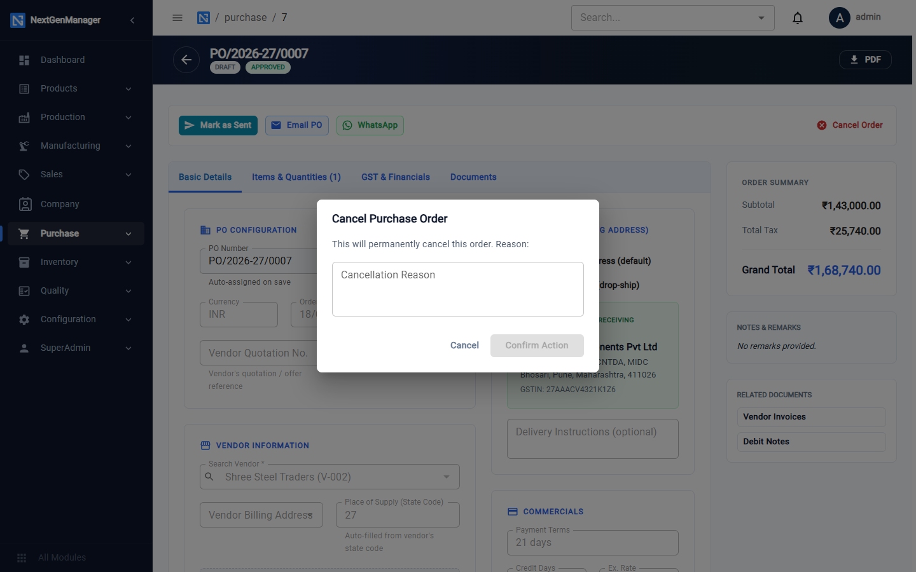
Task: Click the Email PO button
Action: [x=297, y=125]
